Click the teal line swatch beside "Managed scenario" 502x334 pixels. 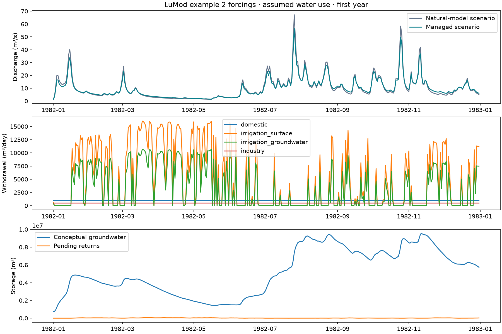point(416,27)
